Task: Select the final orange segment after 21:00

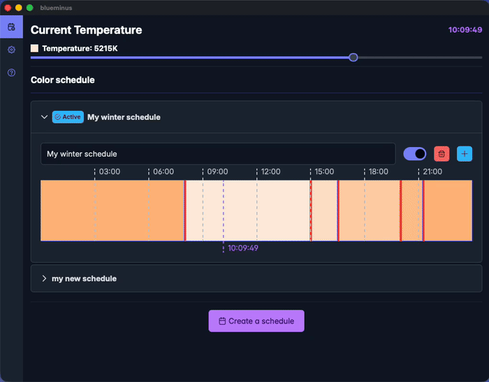Action: pyautogui.click(x=448, y=211)
